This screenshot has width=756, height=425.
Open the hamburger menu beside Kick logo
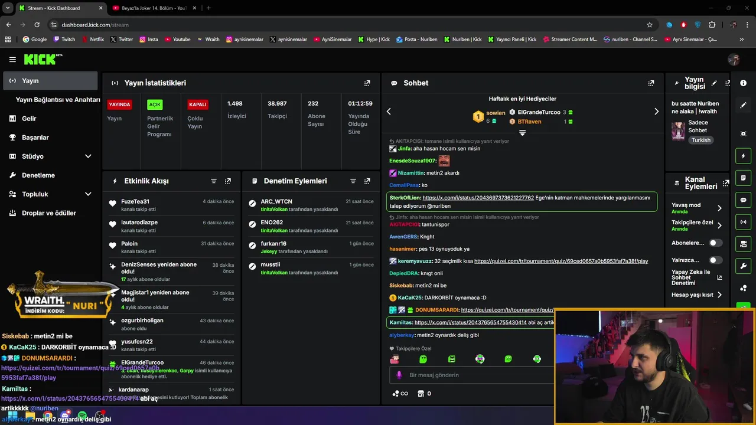click(x=12, y=60)
